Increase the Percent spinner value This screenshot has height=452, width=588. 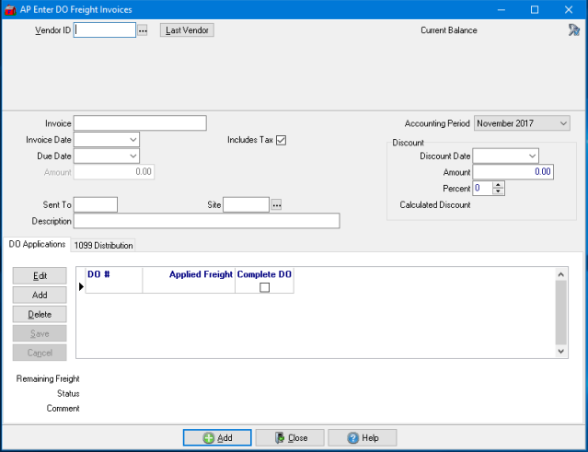(x=499, y=184)
